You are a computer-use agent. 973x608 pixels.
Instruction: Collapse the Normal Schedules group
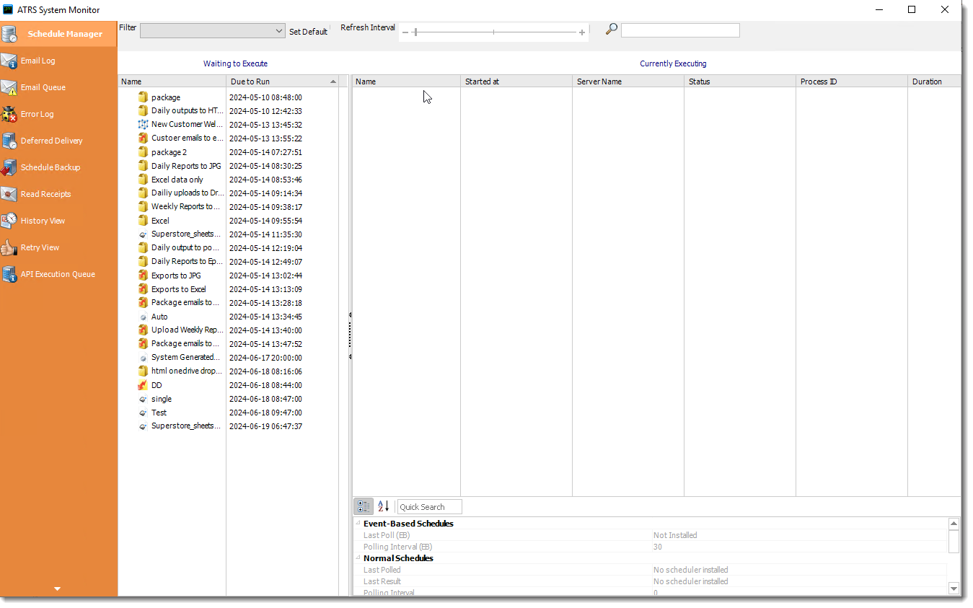(x=358, y=558)
